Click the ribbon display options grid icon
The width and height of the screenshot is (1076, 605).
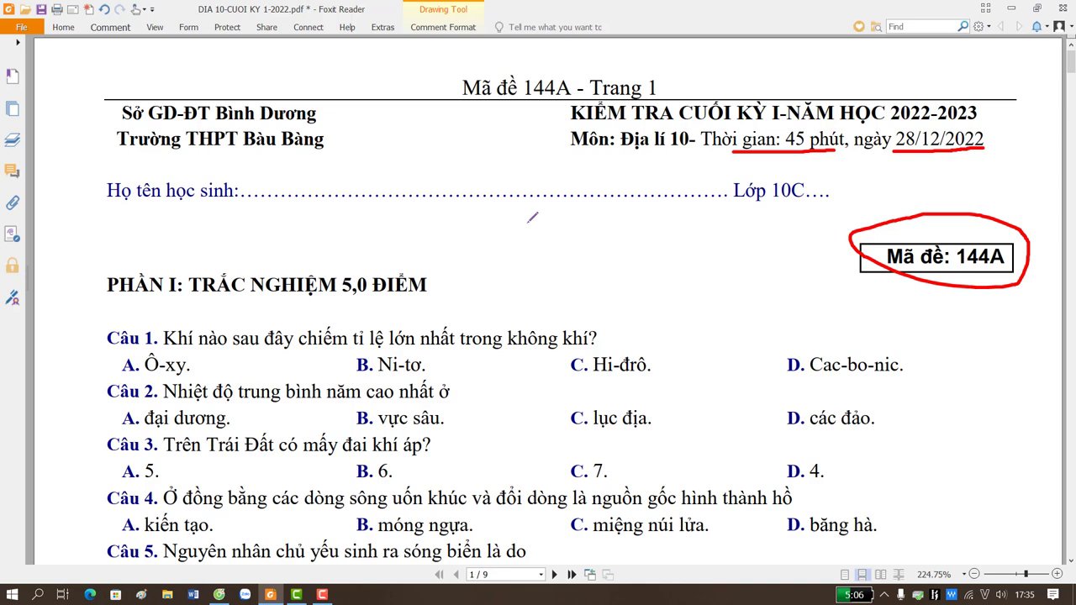point(985,8)
